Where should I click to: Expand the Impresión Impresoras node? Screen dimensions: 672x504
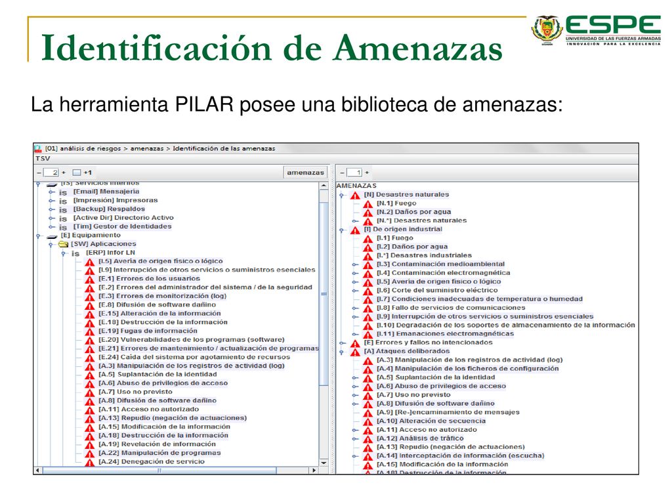(x=51, y=201)
